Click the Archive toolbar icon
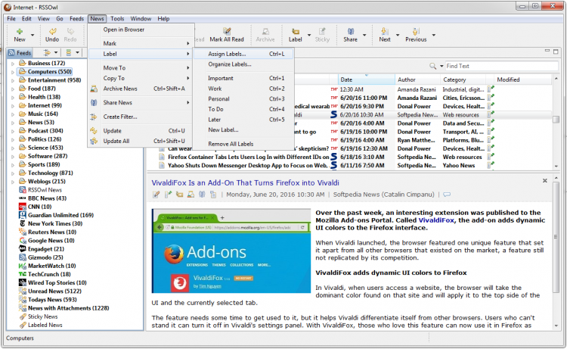 tap(265, 32)
